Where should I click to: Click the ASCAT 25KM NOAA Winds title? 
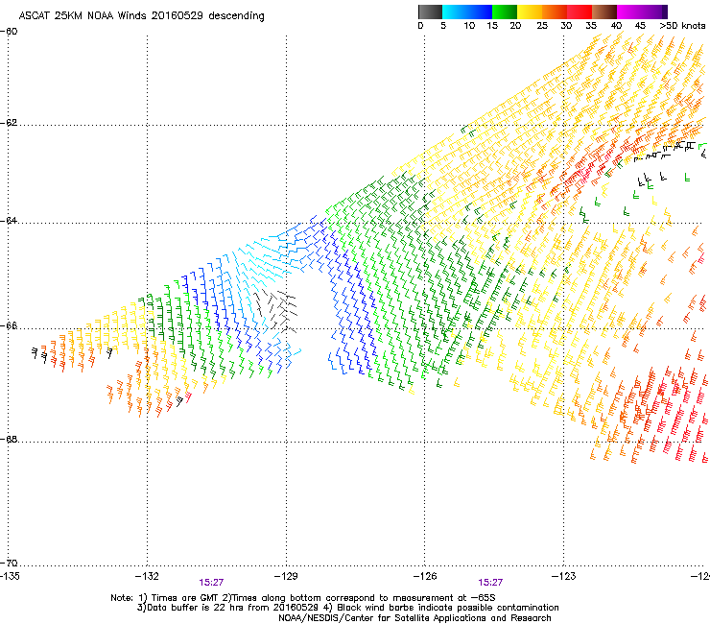click(x=141, y=15)
